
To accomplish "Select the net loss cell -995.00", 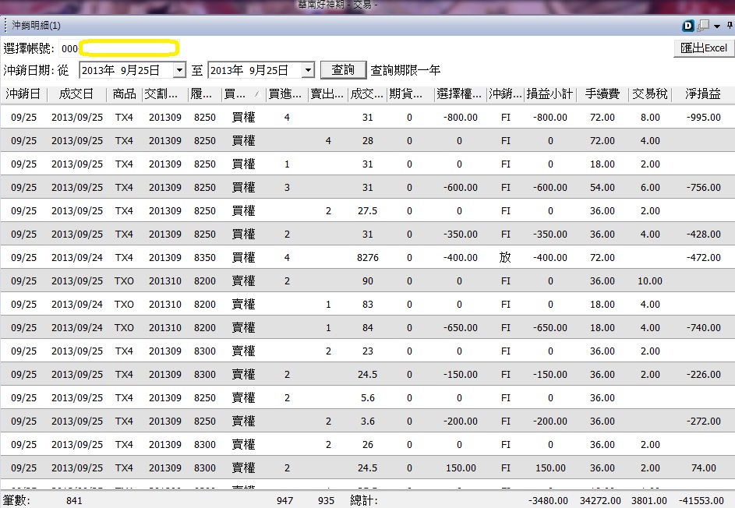I will [x=704, y=117].
